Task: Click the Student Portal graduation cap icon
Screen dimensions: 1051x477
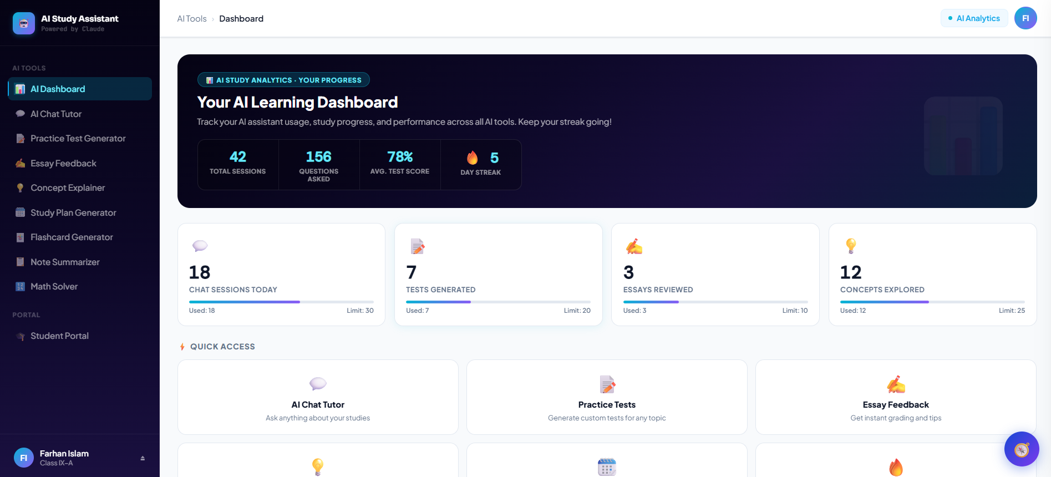Action: (x=21, y=336)
